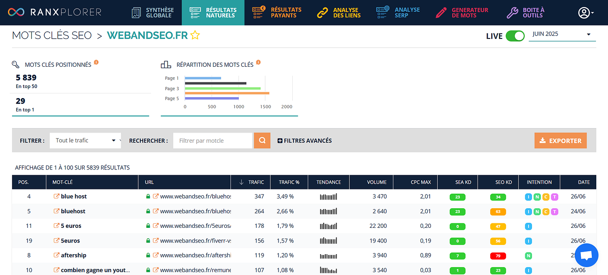Click the orange search magnifier button

point(262,141)
